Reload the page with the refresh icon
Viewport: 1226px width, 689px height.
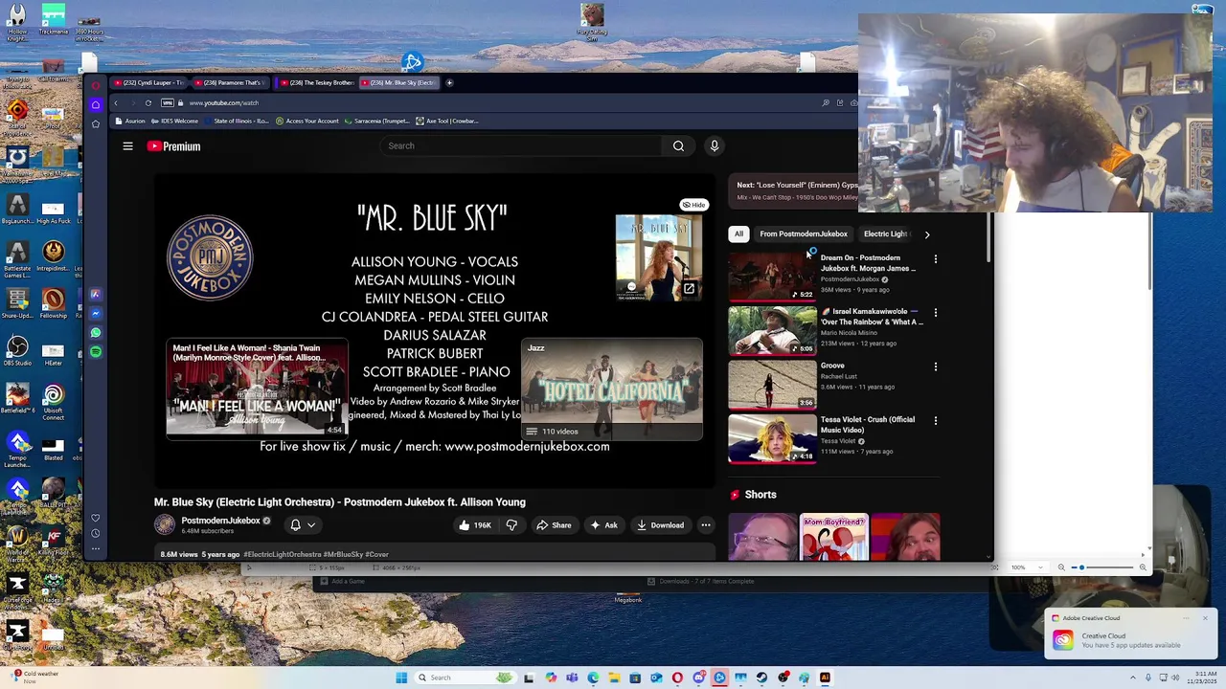click(x=148, y=102)
